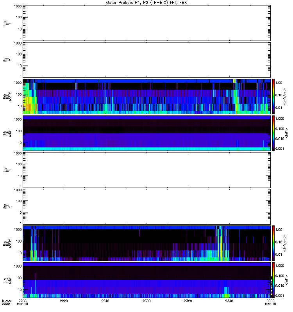Select the 2200 time tick label
This screenshot has height=312, width=293.
click(x=23, y=301)
